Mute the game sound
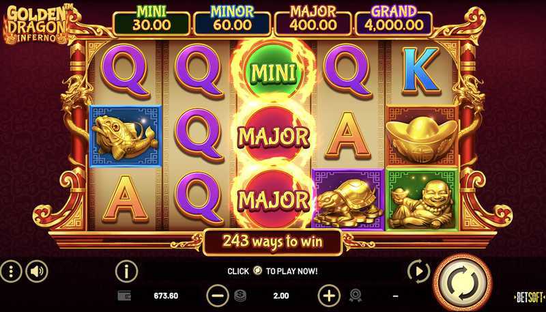 pyautogui.click(x=37, y=271)
